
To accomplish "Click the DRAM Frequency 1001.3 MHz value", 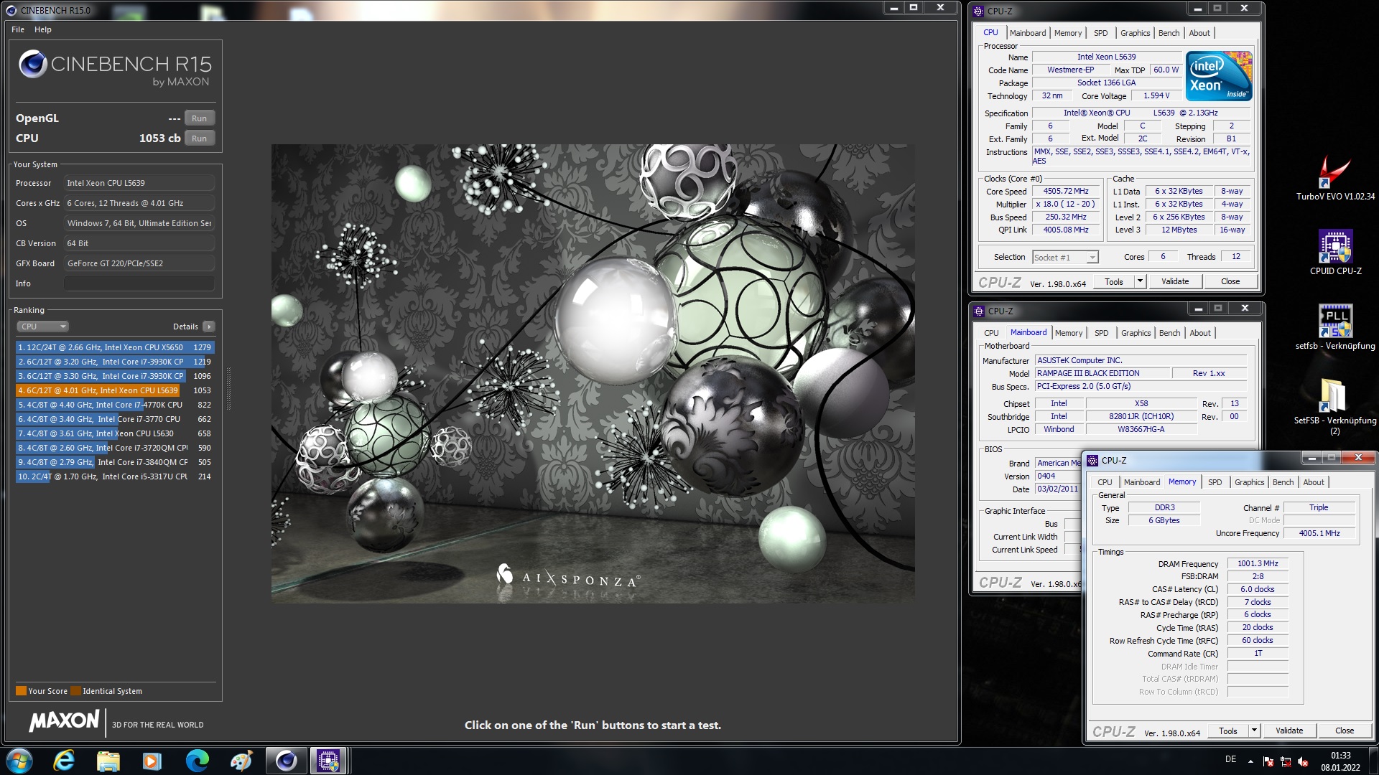I will pos(1258,564).
